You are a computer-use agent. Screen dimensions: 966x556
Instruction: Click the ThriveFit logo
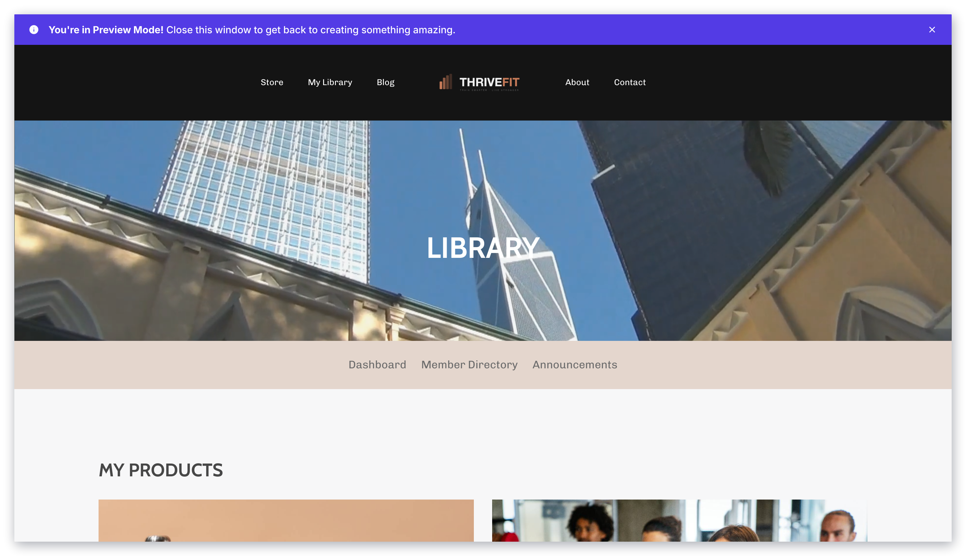479,82
